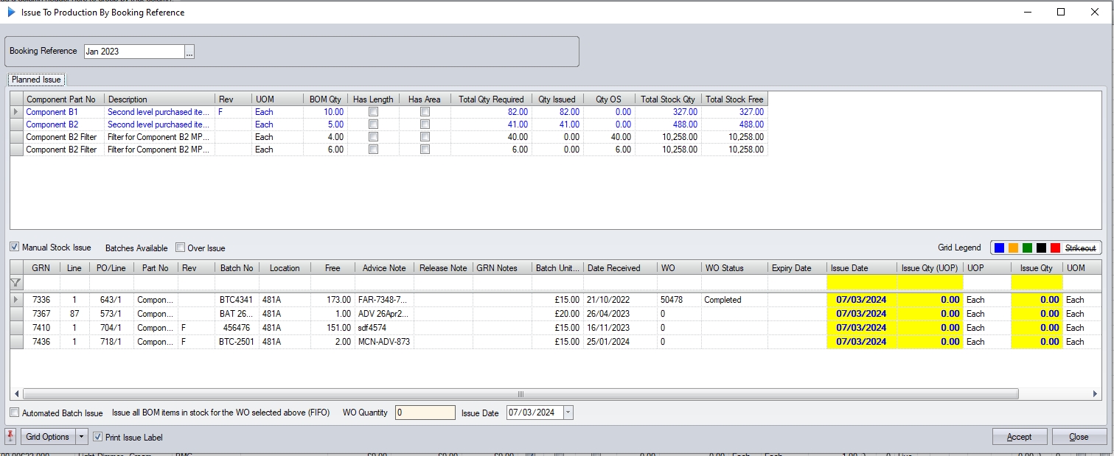Click the filter funnel icon in the batch grid
The height and width of the screenshot is (456, 1114).
pyautogui.click(x=15, y=283)
